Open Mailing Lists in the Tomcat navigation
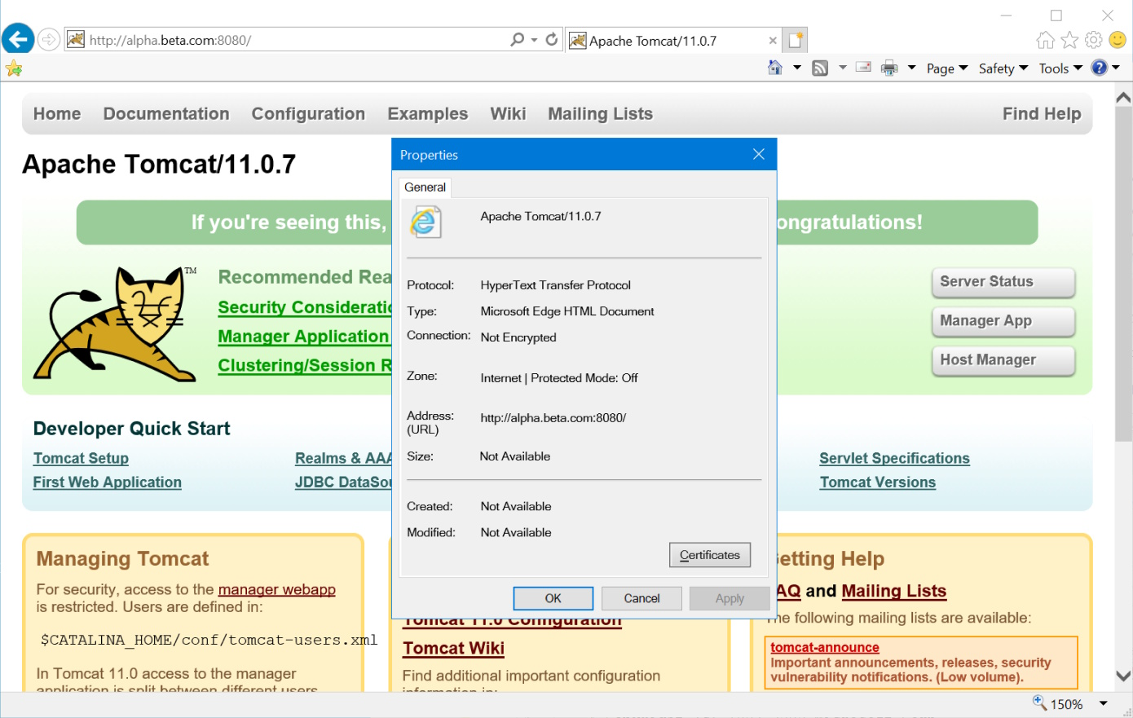This screenshot has height=718, width=1133. tap(600, 114)
